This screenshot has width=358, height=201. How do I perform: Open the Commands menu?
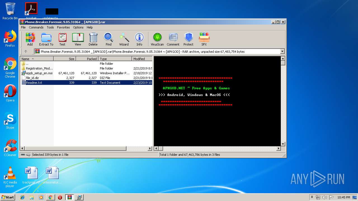[36, 27]
